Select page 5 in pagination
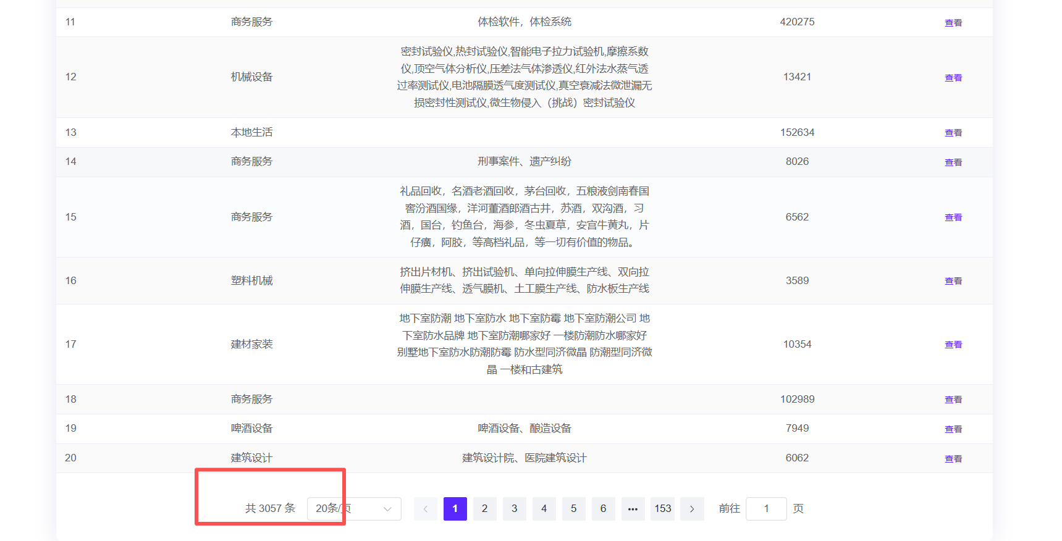 [574, 509]
